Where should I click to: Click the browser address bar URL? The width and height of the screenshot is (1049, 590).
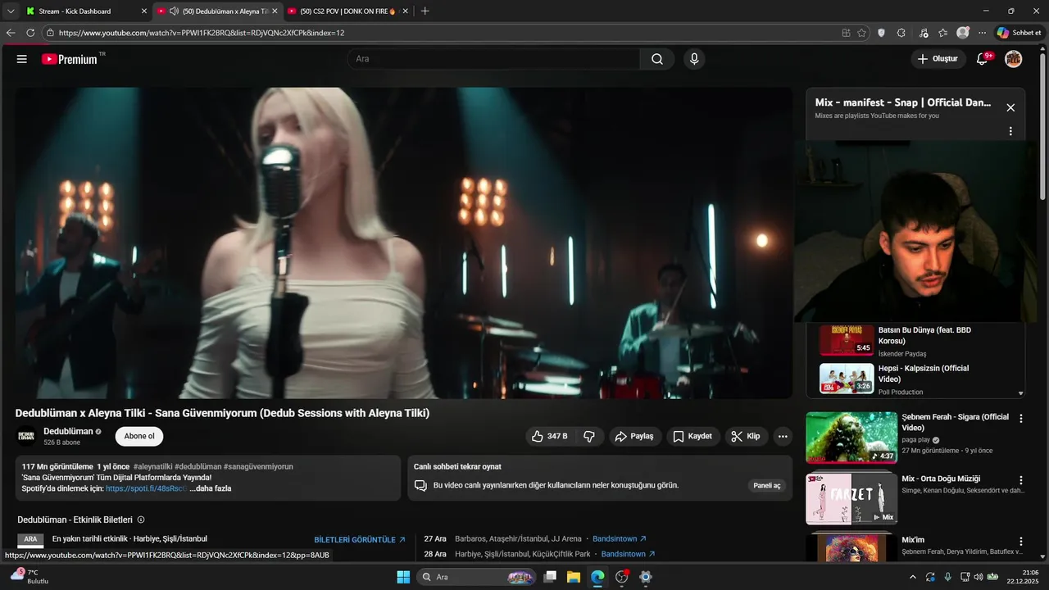[202, 33]
